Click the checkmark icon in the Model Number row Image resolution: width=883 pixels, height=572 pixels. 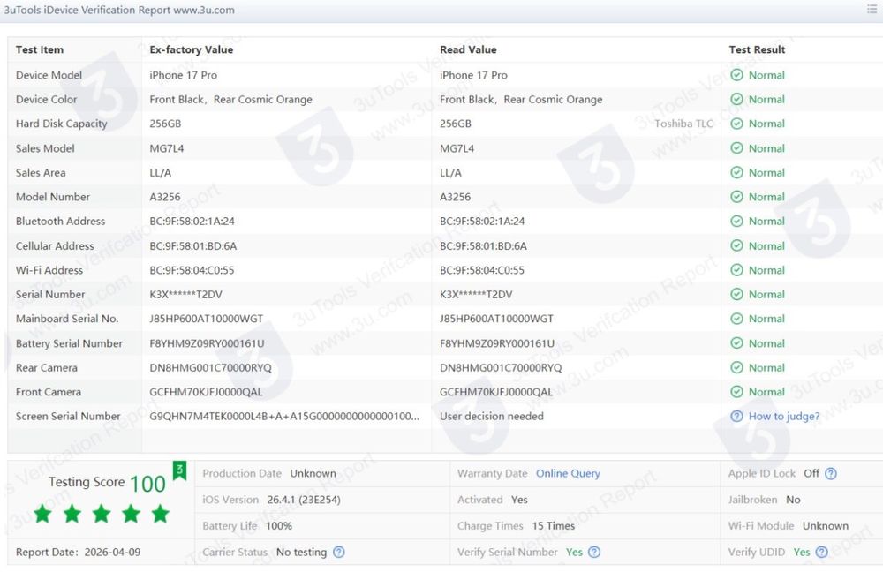(x=736, y=197)
